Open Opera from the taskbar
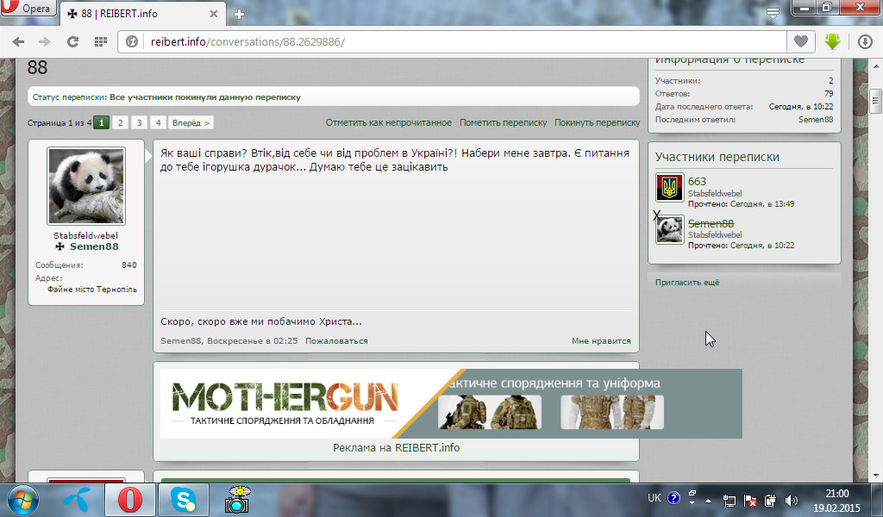The image size is (883, 517). 129,500
